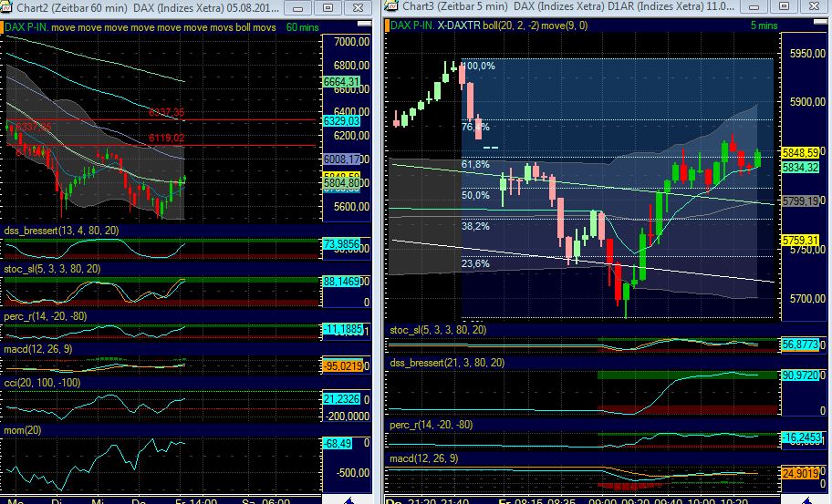Minimize the Chart3 window
Image resolution: width=832 pixels, height=504 pixels.
point(754,7)
